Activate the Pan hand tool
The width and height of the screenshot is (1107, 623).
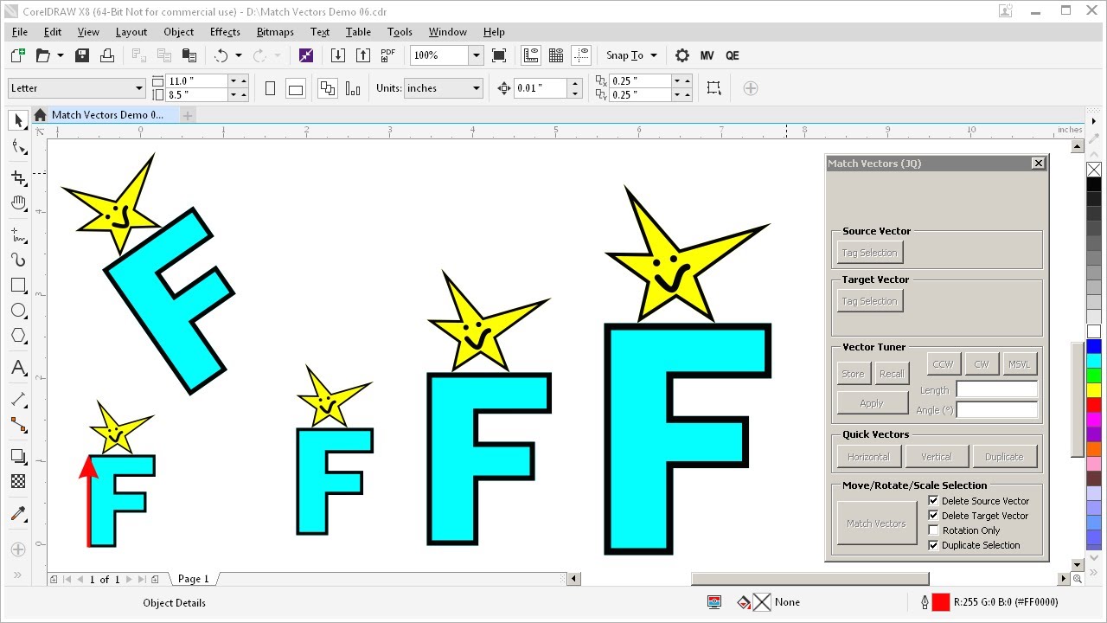coord(18,203)
